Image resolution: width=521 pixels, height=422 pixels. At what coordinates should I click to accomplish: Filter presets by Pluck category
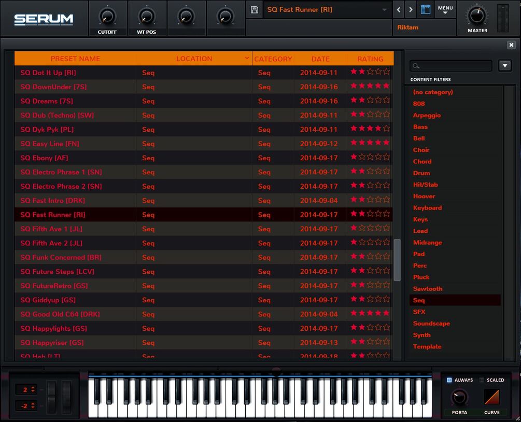pos(421,277)
